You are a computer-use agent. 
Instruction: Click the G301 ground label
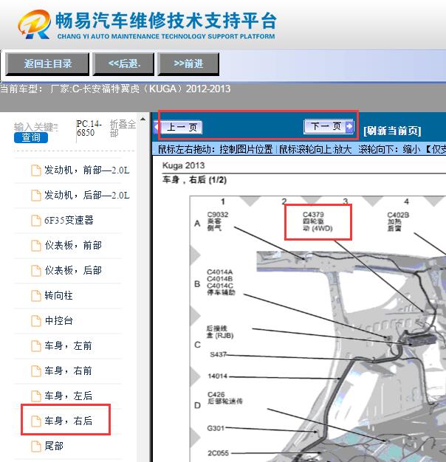(216, 428)
